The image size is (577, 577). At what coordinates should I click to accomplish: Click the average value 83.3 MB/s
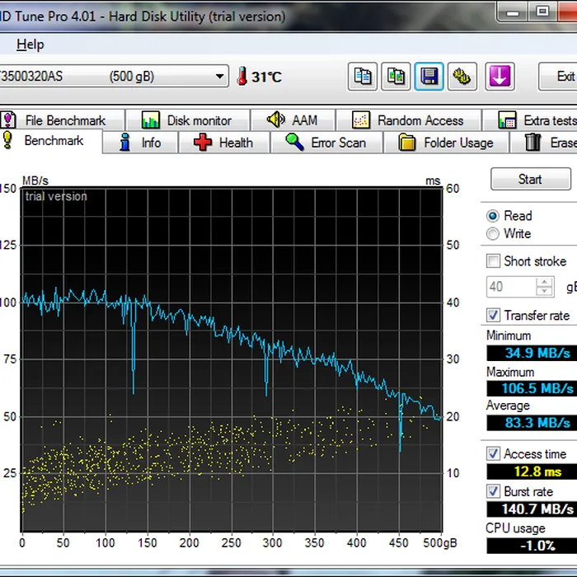(x=532, y=422)
